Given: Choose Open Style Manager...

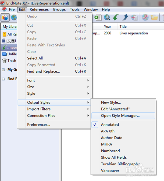Looking at the screenshot, I should point(123,116).
